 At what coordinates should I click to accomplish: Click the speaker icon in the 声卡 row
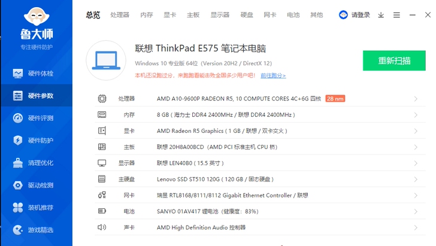tap(102, 227)
